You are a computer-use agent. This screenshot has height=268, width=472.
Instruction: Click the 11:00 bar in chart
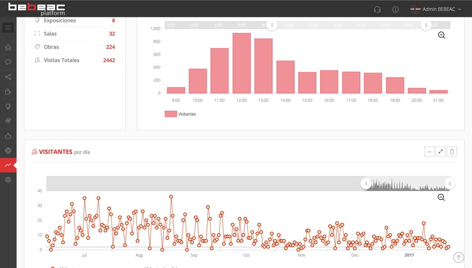click(219, 71)
